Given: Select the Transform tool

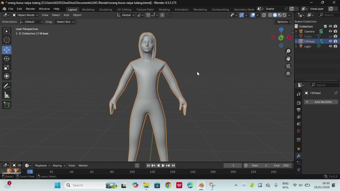Looking at the screenshot, I should point(7,76).
